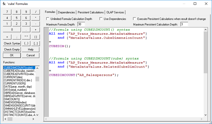Click the Check Syntax button

12,43
